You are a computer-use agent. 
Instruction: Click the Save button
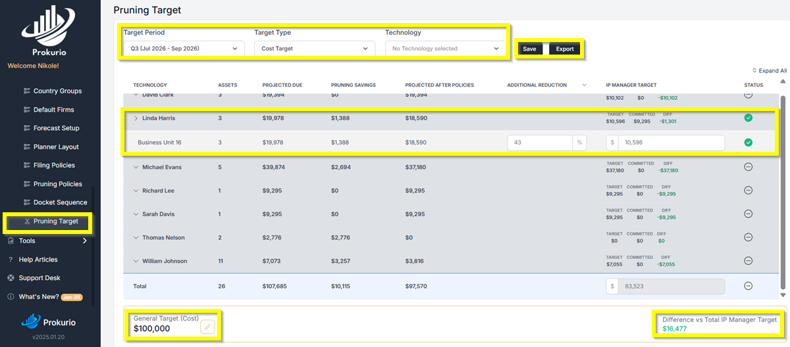529,49
